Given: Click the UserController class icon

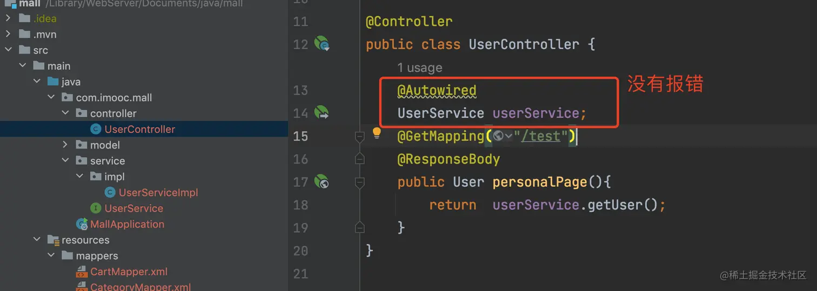Looking at the screenshot, I should click(96, 129).
